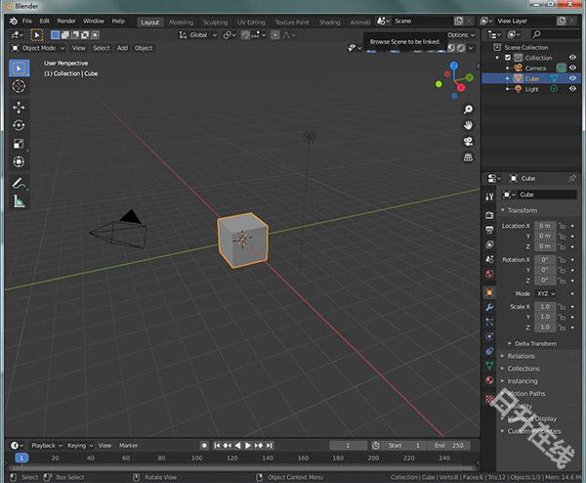Open the Material properties tab
586x483 pixels.
tap(489, 380)
